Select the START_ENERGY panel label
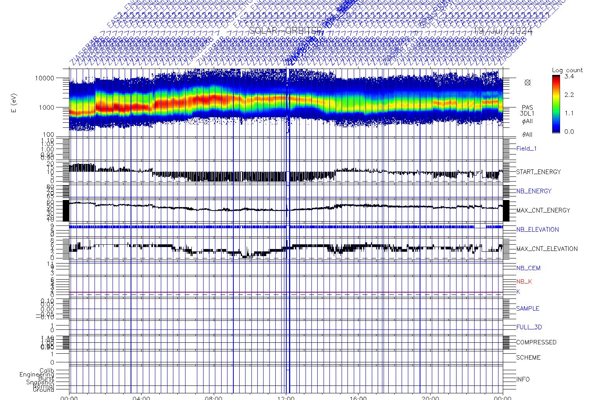This screenshot has width=593, height=400. 538,172
